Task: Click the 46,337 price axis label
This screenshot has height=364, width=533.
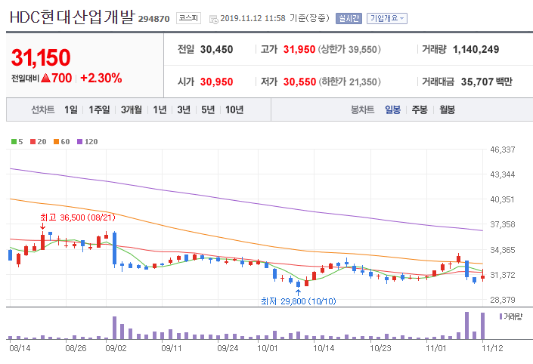Action: (x=503, y=150)
